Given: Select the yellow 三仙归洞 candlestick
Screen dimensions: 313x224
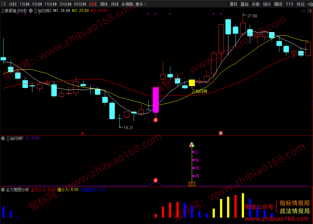Looking at the screenshot, I should pyautogui.click(x=192, y=83).
